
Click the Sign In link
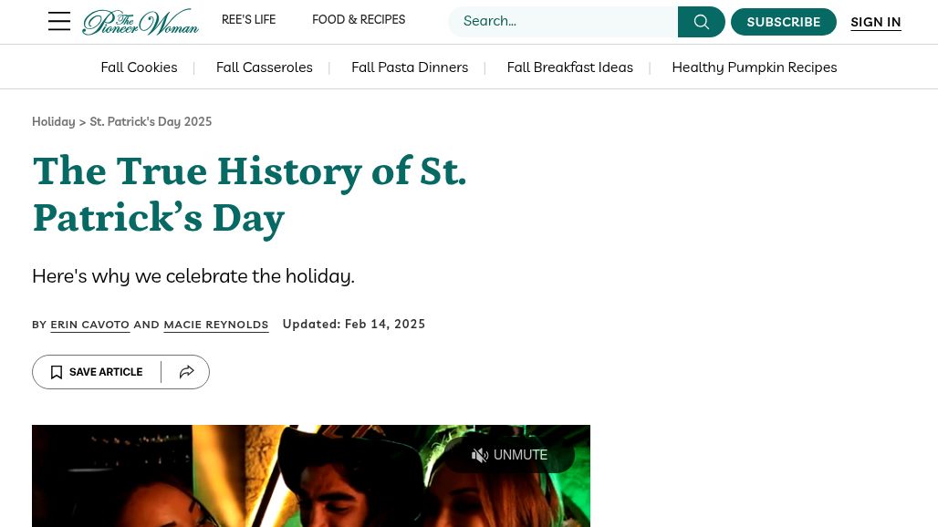pos(875,22)
